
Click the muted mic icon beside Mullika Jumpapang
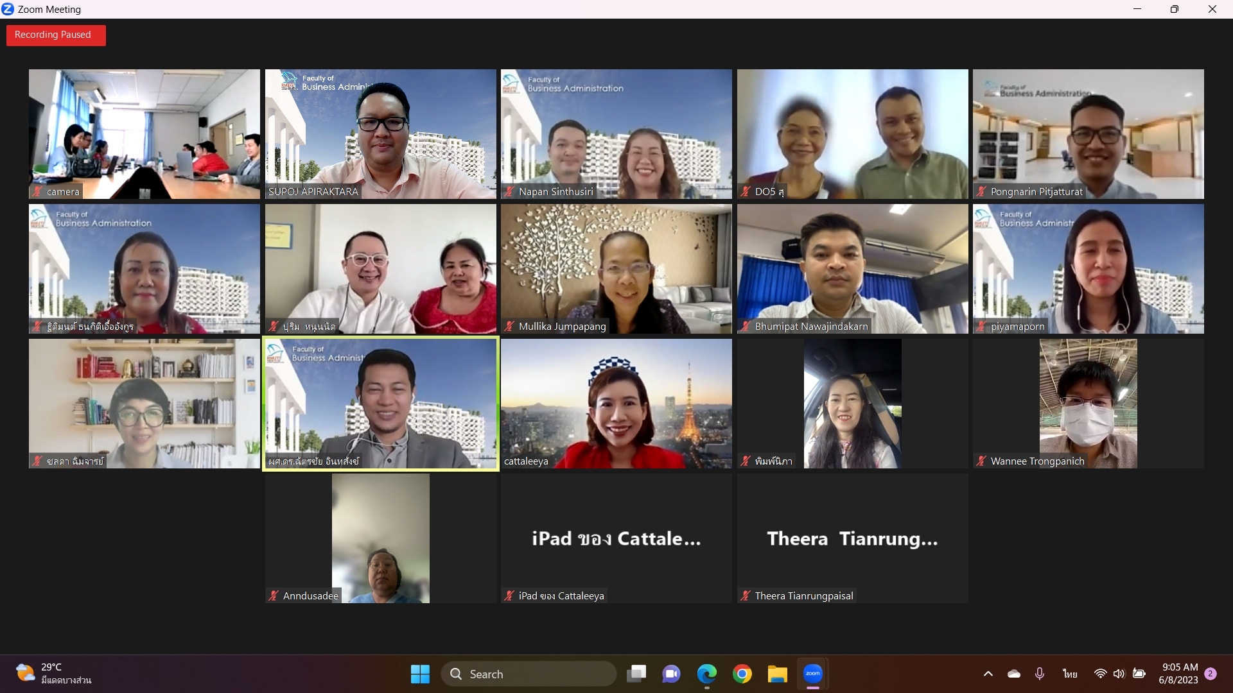(x=509, y=326)
